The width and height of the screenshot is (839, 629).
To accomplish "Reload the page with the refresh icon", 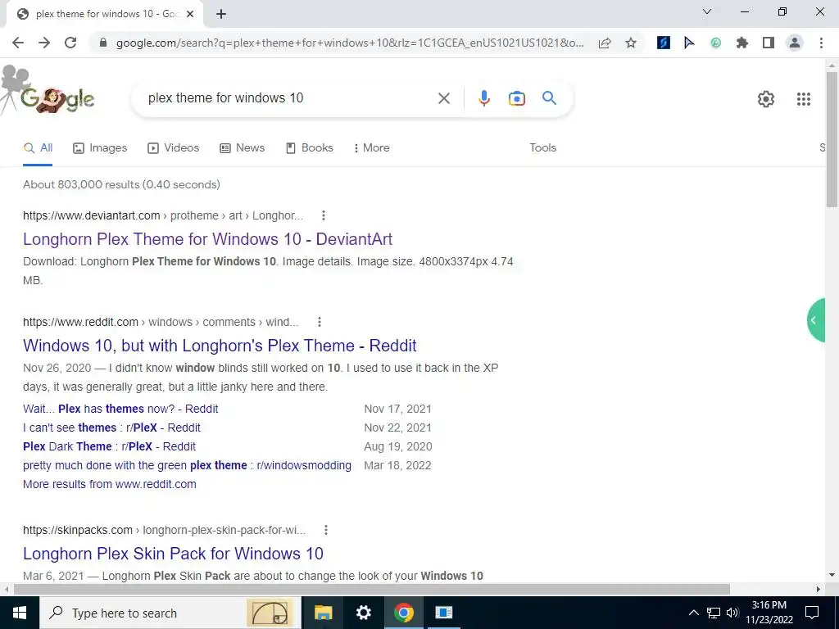I will click(70, 43).
